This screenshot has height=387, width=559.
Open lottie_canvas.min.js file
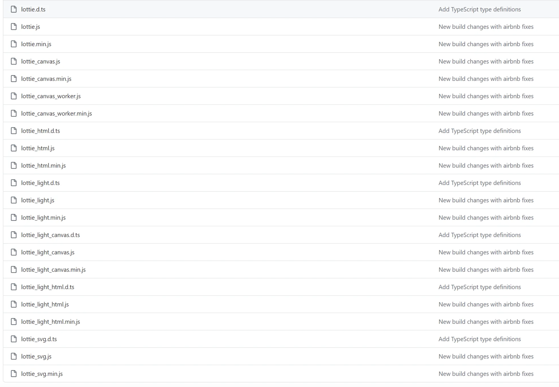(46, 79)
